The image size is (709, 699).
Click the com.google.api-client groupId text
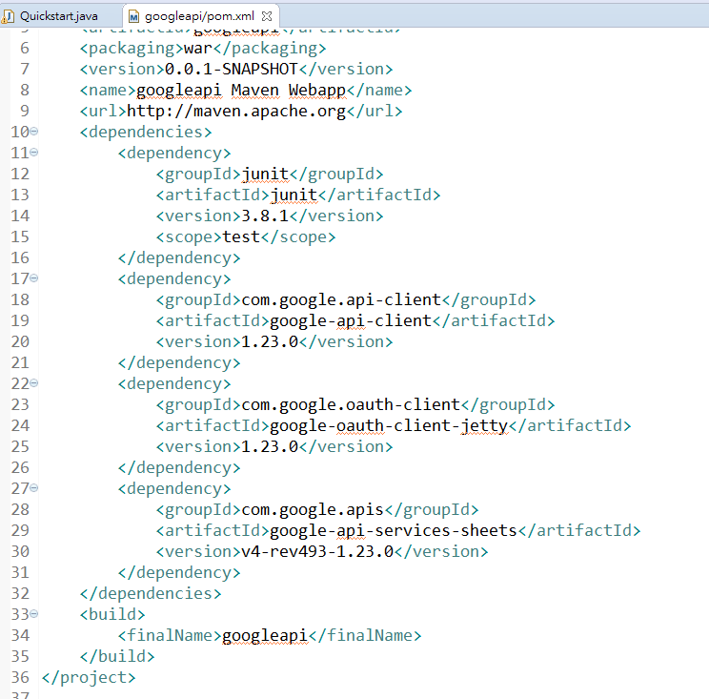pyautogui.click(x=341, y=300)
